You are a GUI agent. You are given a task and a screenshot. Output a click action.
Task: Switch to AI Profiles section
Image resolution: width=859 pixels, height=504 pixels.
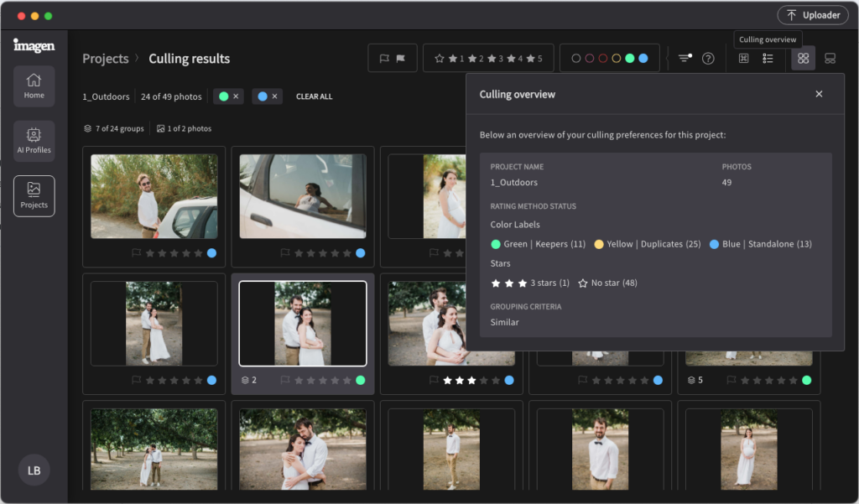tap(34, 141)
